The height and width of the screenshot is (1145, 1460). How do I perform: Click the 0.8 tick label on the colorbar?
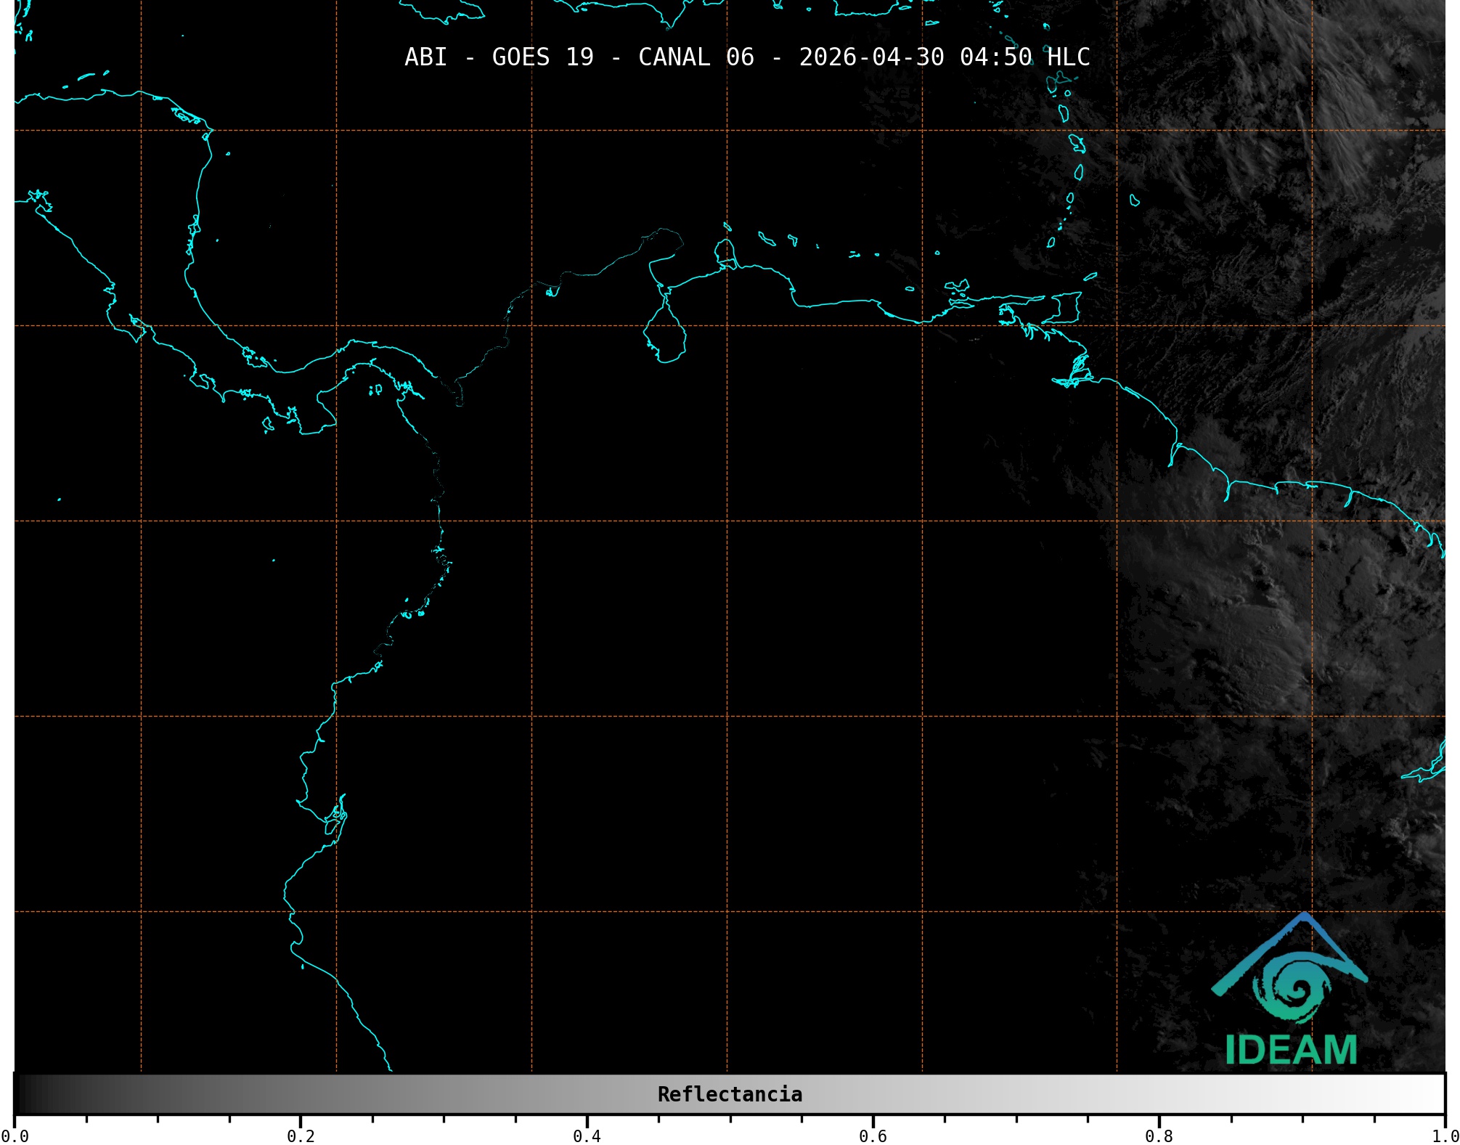[x=1159, y=1136]
